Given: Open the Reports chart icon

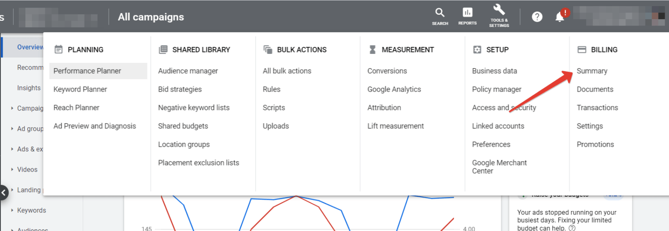Looking at the screenshot, I should pyautogui.click(x=467, y=13).
